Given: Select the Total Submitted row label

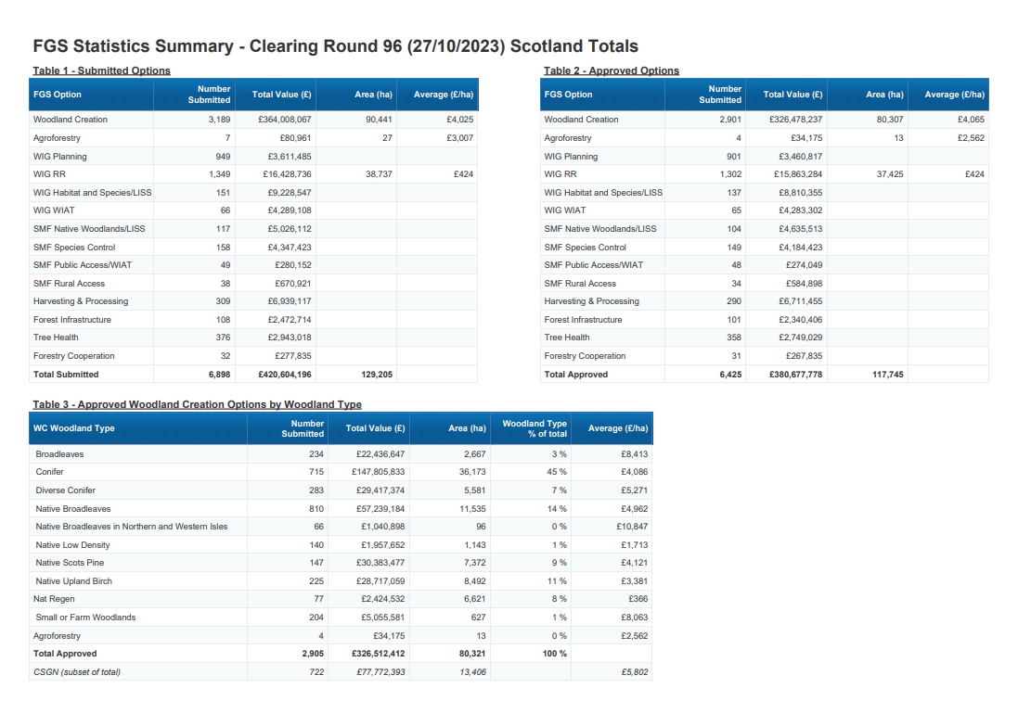Looking at the screenshot, I should click(x=66, y=375).
